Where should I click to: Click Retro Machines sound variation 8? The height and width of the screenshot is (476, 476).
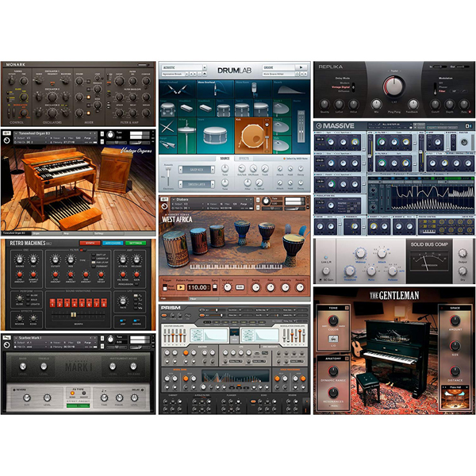click(104, 303)
